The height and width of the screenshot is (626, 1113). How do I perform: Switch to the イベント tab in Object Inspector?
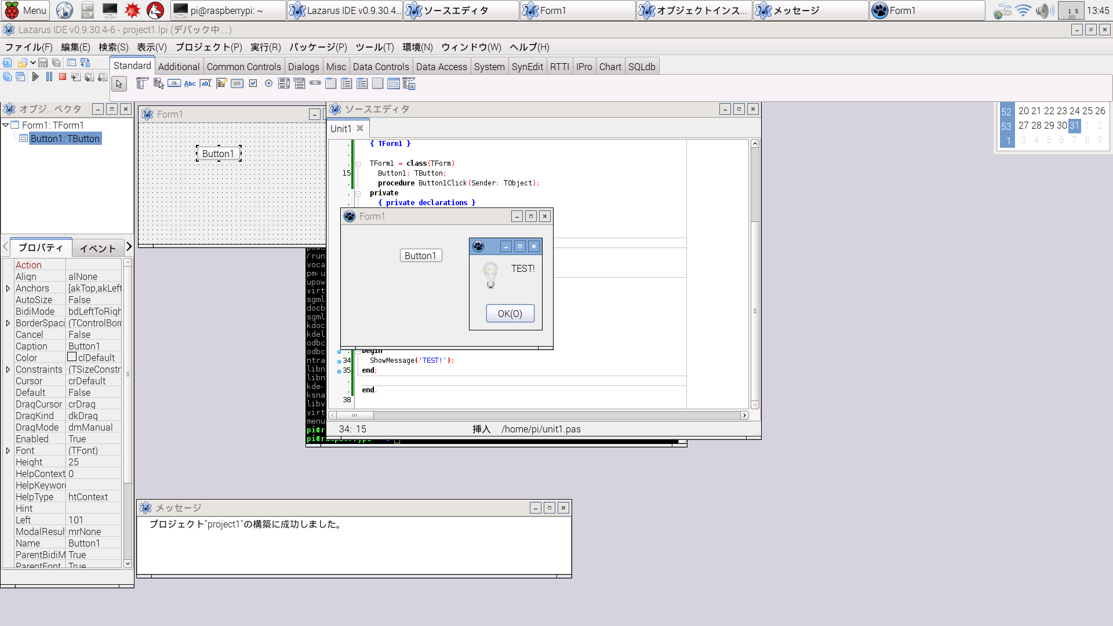click(x=98, y=248)
